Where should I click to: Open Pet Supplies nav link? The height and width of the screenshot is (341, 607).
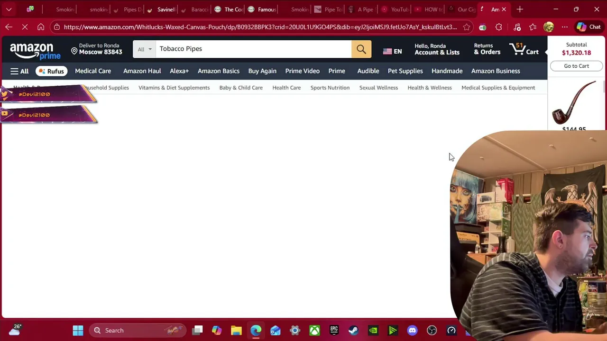point(405,71)
